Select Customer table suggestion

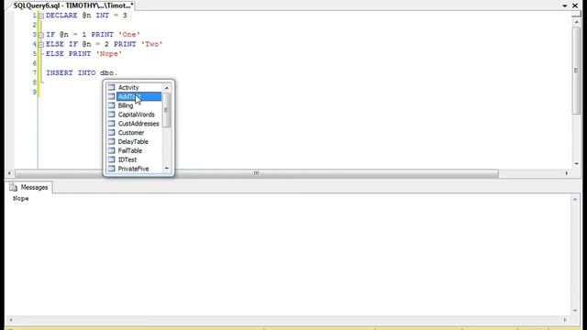(131, 132)
